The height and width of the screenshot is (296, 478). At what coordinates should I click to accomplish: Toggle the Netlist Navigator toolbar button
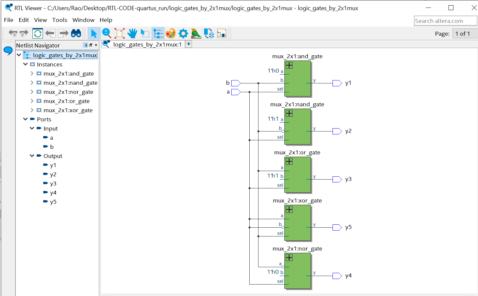(x=158, y=33)
